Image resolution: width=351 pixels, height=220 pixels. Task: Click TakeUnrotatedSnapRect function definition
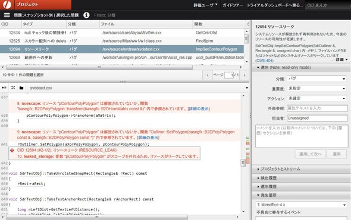coord(78,173)
